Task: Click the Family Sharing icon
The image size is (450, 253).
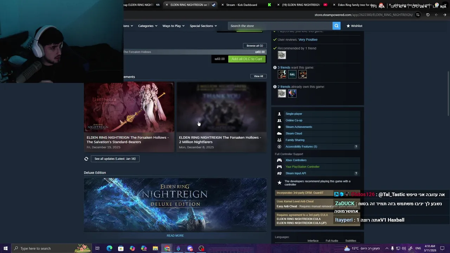Action: (279, 140)
